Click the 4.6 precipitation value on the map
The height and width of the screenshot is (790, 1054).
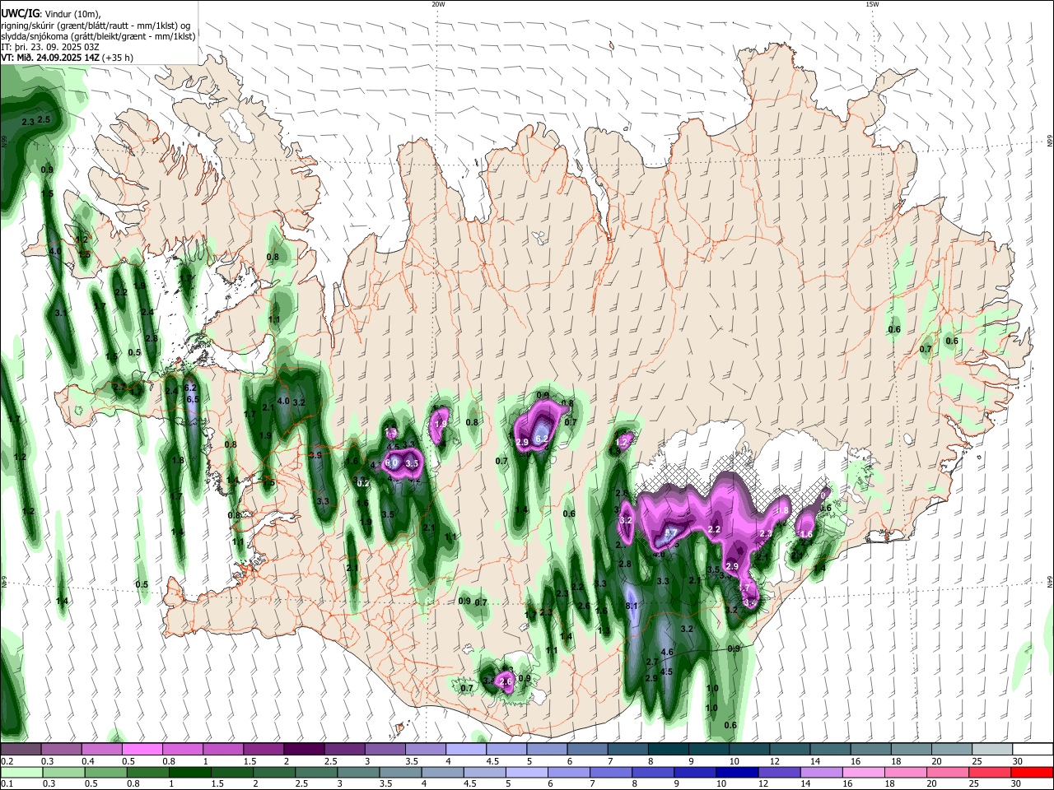point(667,653)
